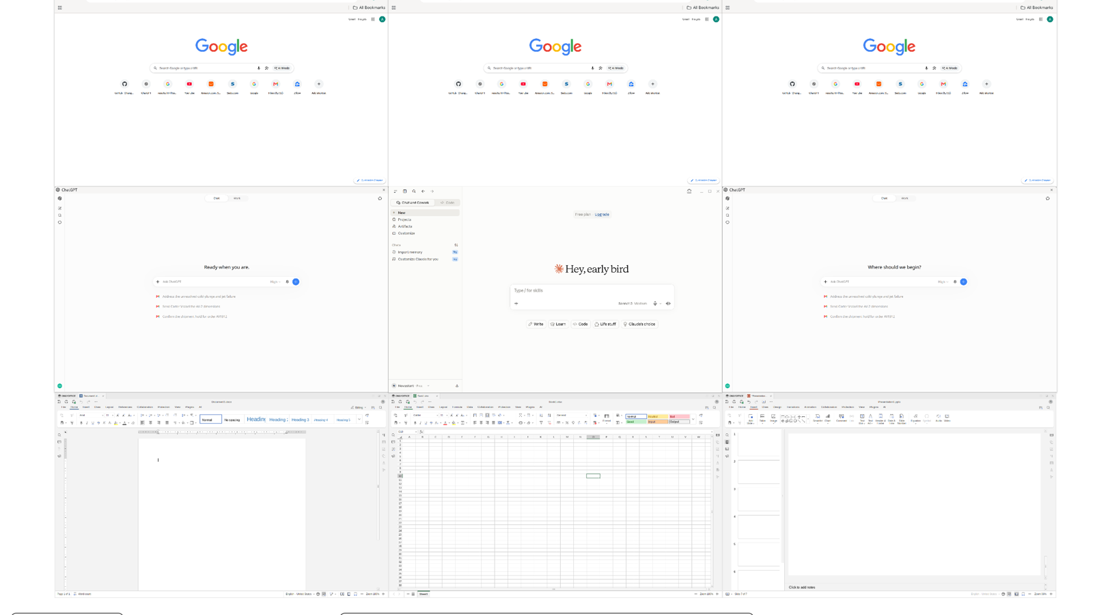
Task: Click the Bold icon in the ONLYOFFICE document editor
Action: pos(81,423)
